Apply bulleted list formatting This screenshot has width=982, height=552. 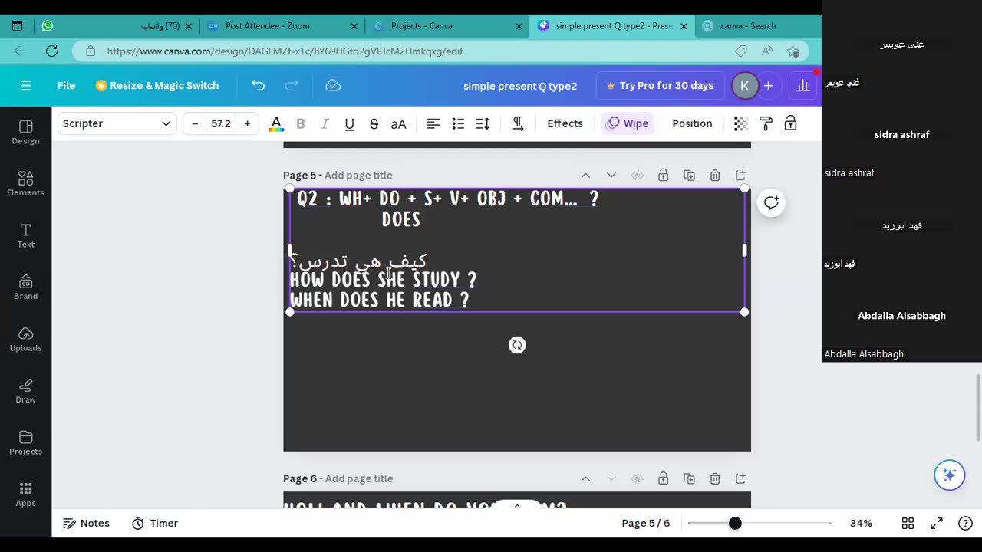point(458,123)
